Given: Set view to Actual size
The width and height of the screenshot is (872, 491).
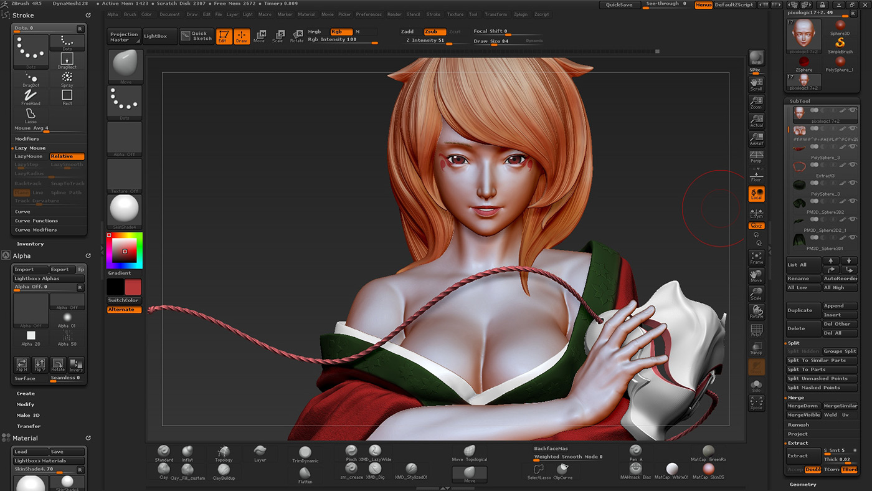Looking at the screenshot, I should tap(756, 120).
